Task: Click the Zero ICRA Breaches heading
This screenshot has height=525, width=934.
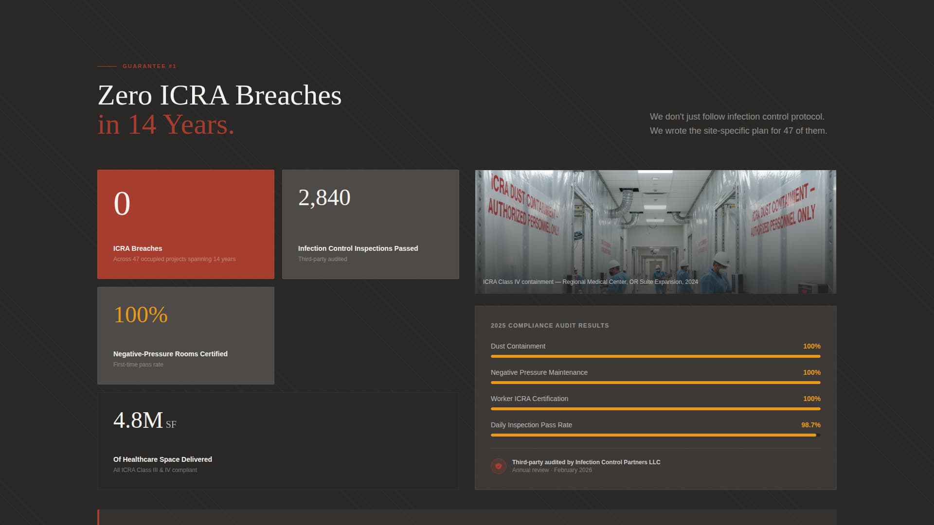Action: 220,95
